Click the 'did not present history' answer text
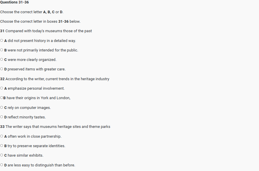 (42, 41)
